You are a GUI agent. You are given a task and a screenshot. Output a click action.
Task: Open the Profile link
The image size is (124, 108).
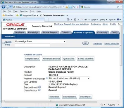pyautogui.click(x=113, y=24)
